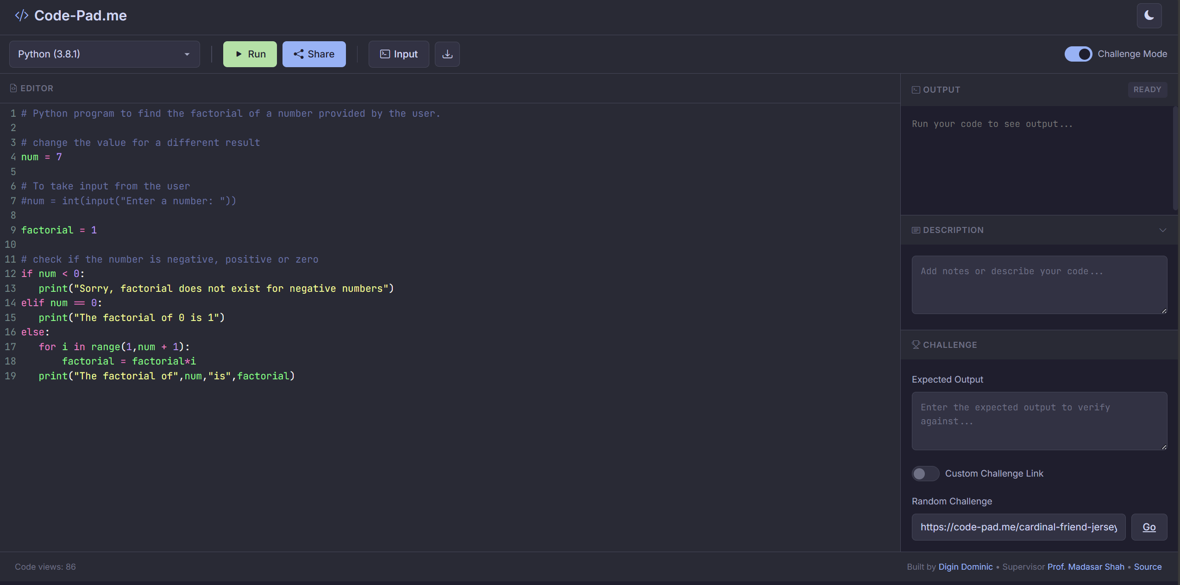The image size is (1180, 585).
Task: Click the Input terminal icon
Action: [384, 54]
